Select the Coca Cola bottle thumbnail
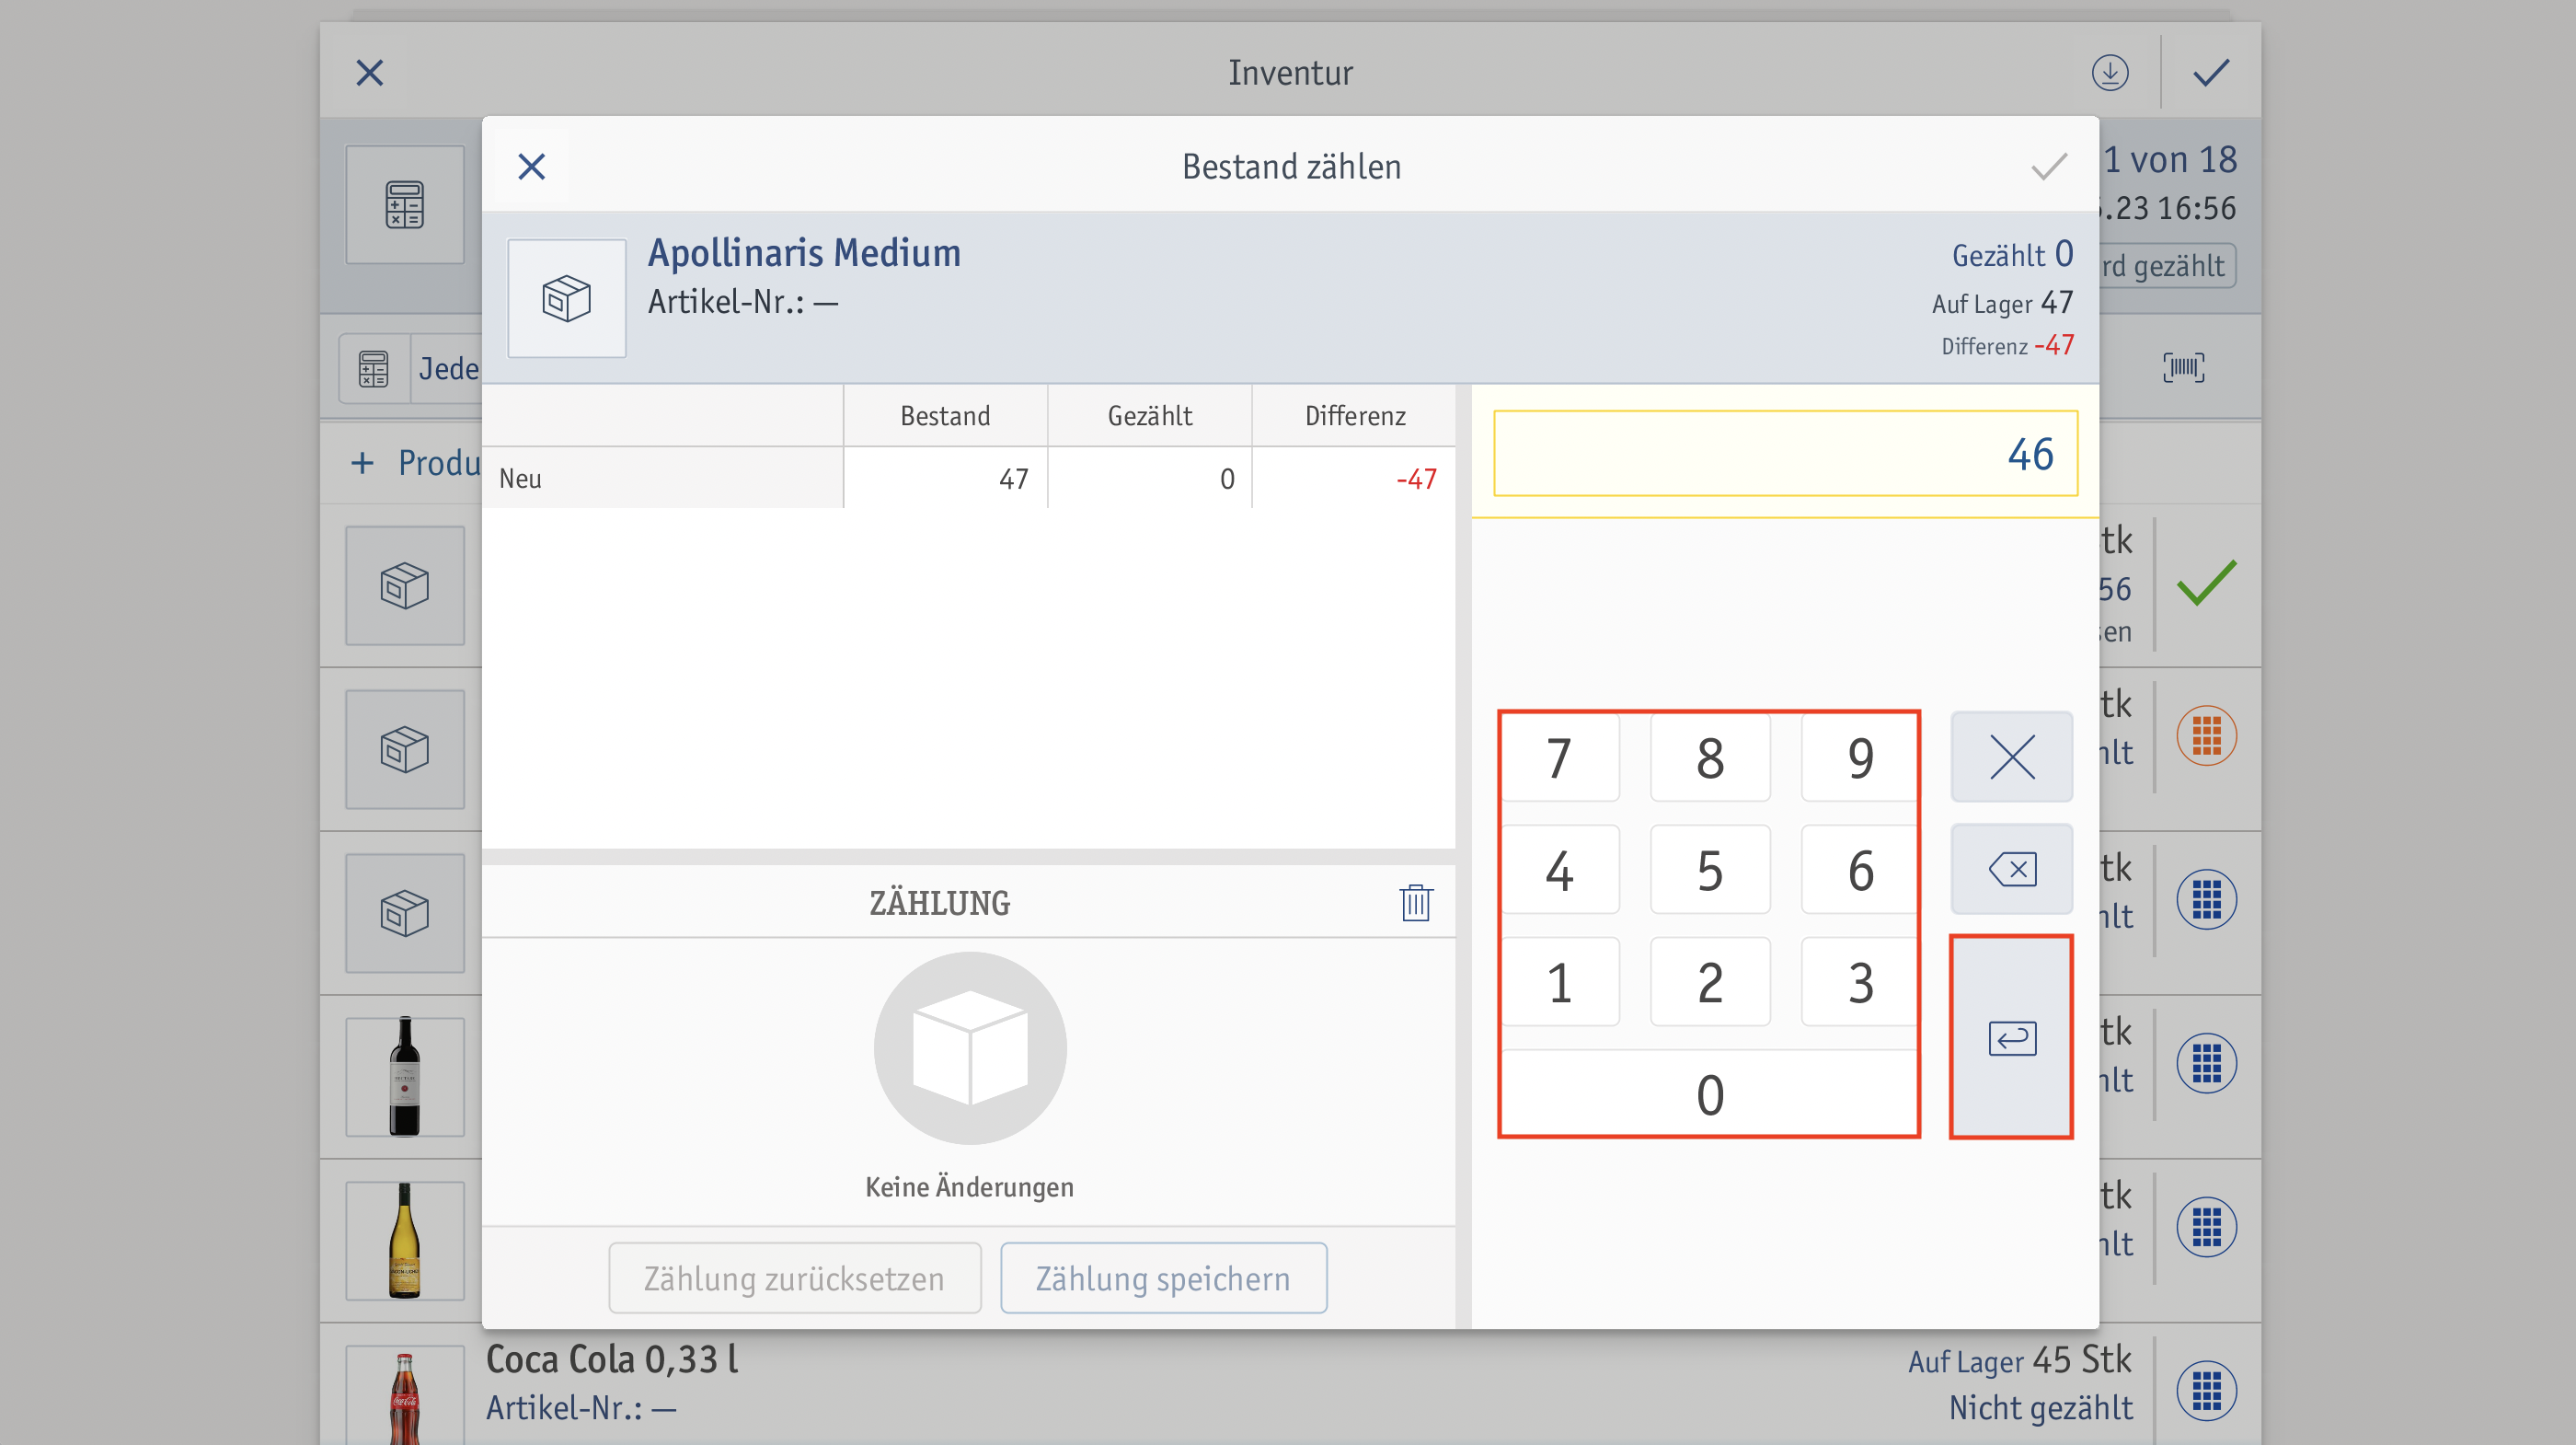The height and width of the screenshot is (1445, 2576). tap(405, 1395)
